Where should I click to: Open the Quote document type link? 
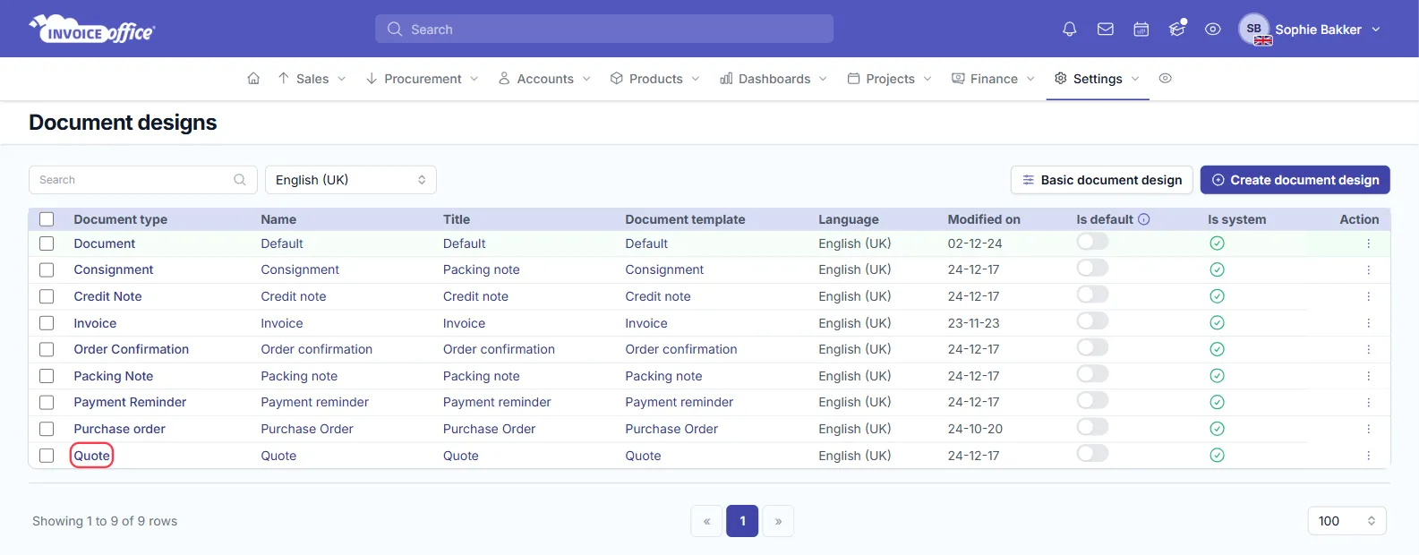point(92,456)
